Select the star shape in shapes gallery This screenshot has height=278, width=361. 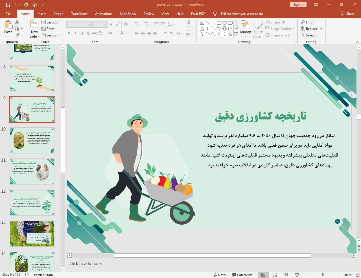230,34
